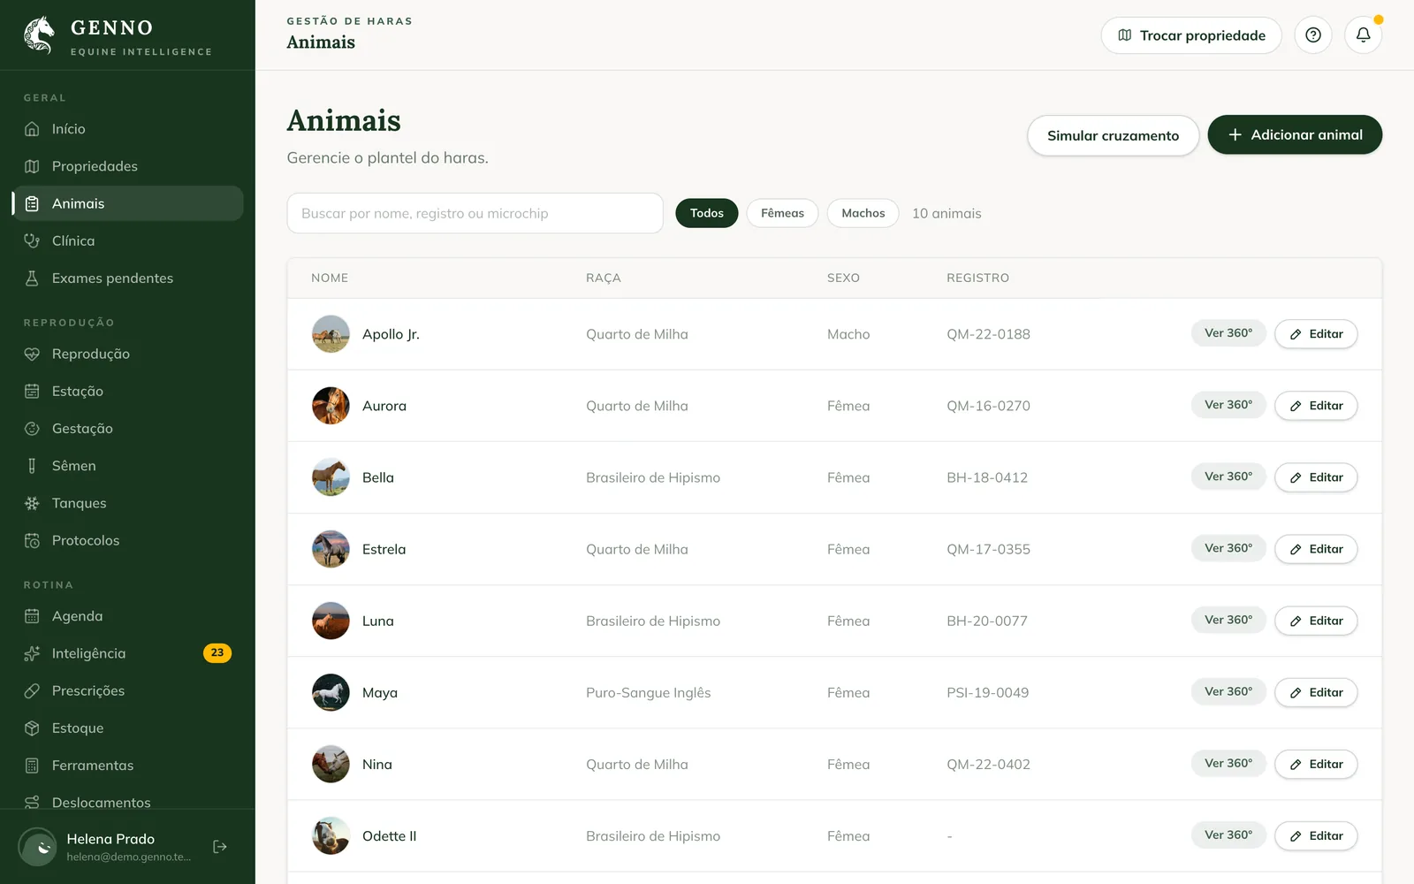Click the Estação calendar icon
Screen dimensions: 1414x884
(x=32, y=392)
